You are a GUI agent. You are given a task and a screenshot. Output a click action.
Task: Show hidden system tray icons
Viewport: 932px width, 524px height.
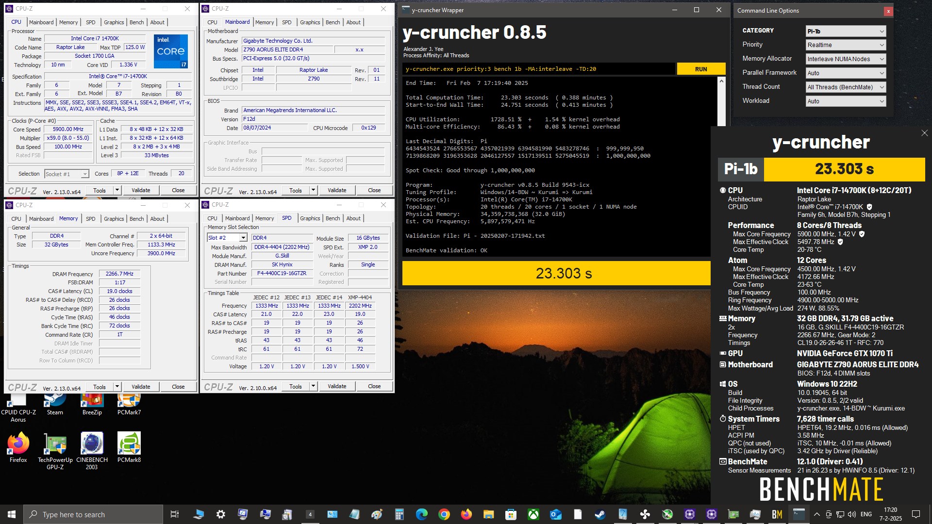817,514
